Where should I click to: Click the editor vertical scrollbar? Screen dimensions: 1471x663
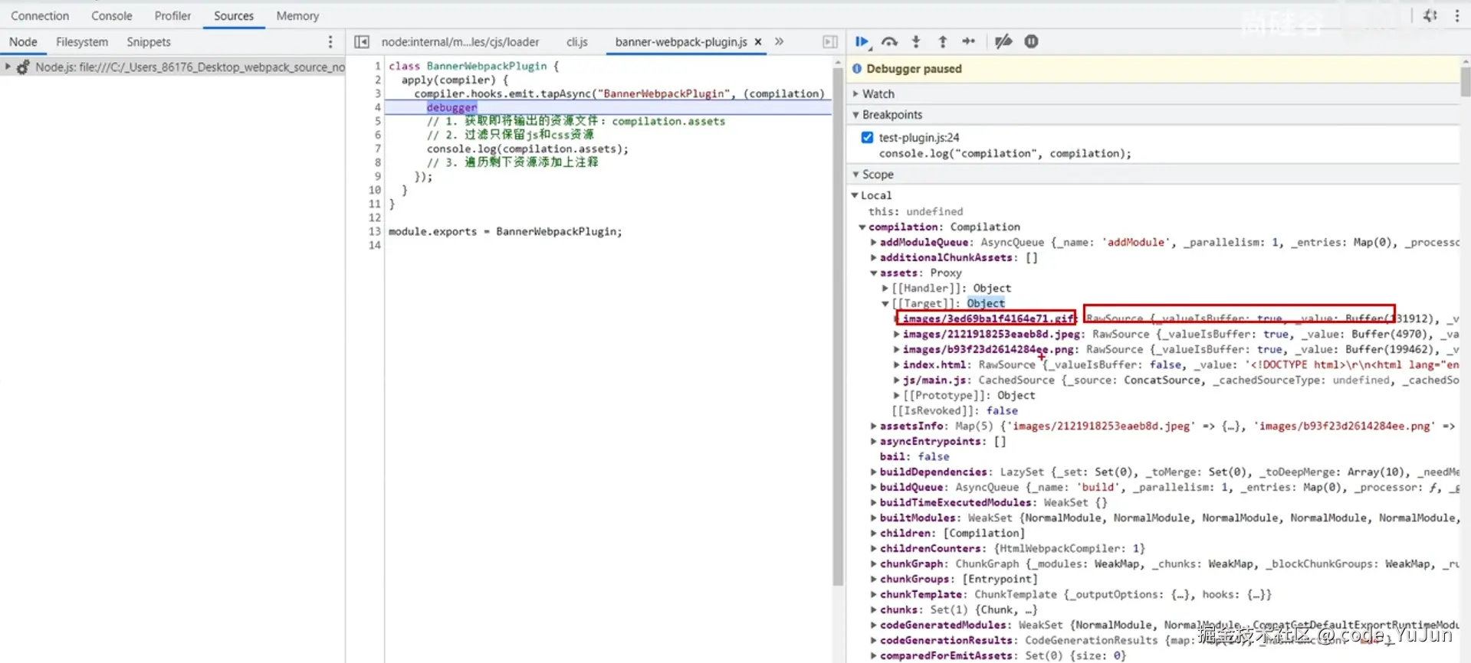(x=837, y=322)
